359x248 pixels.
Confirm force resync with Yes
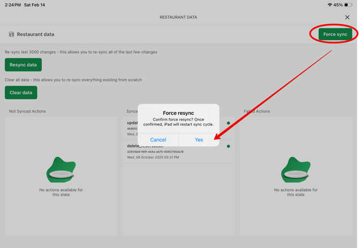coord(199,140)
